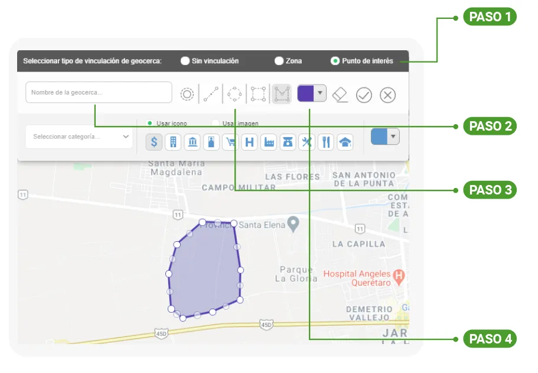The height and width of the screenshot is (373, 538).
Task: Choose the person portrait point icon
Action: point(211,142)
